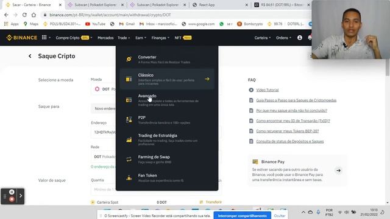Open the Vídeo Tutorial link

(268, 90)
